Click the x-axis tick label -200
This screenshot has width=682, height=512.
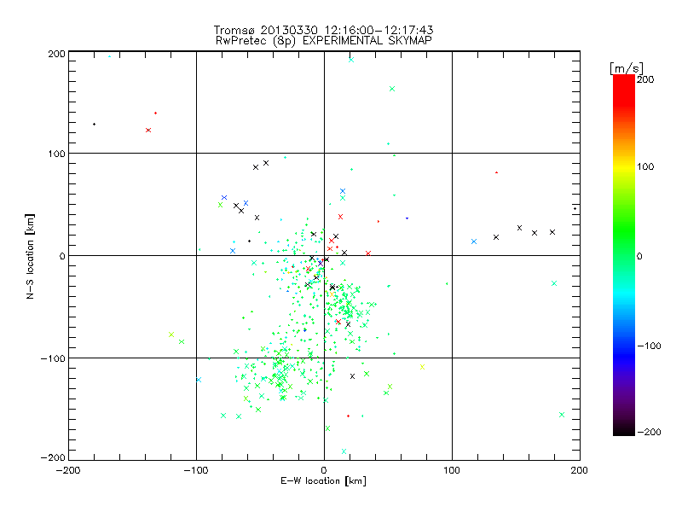[x=68, y=470]
